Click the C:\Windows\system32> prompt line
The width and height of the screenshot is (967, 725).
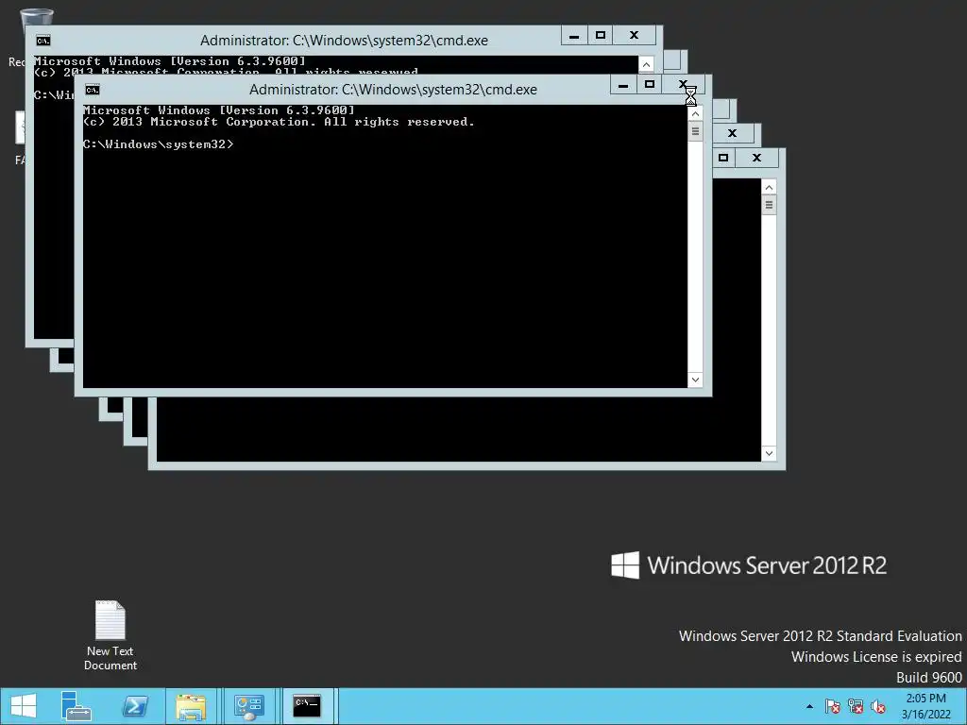coord(159,144)
